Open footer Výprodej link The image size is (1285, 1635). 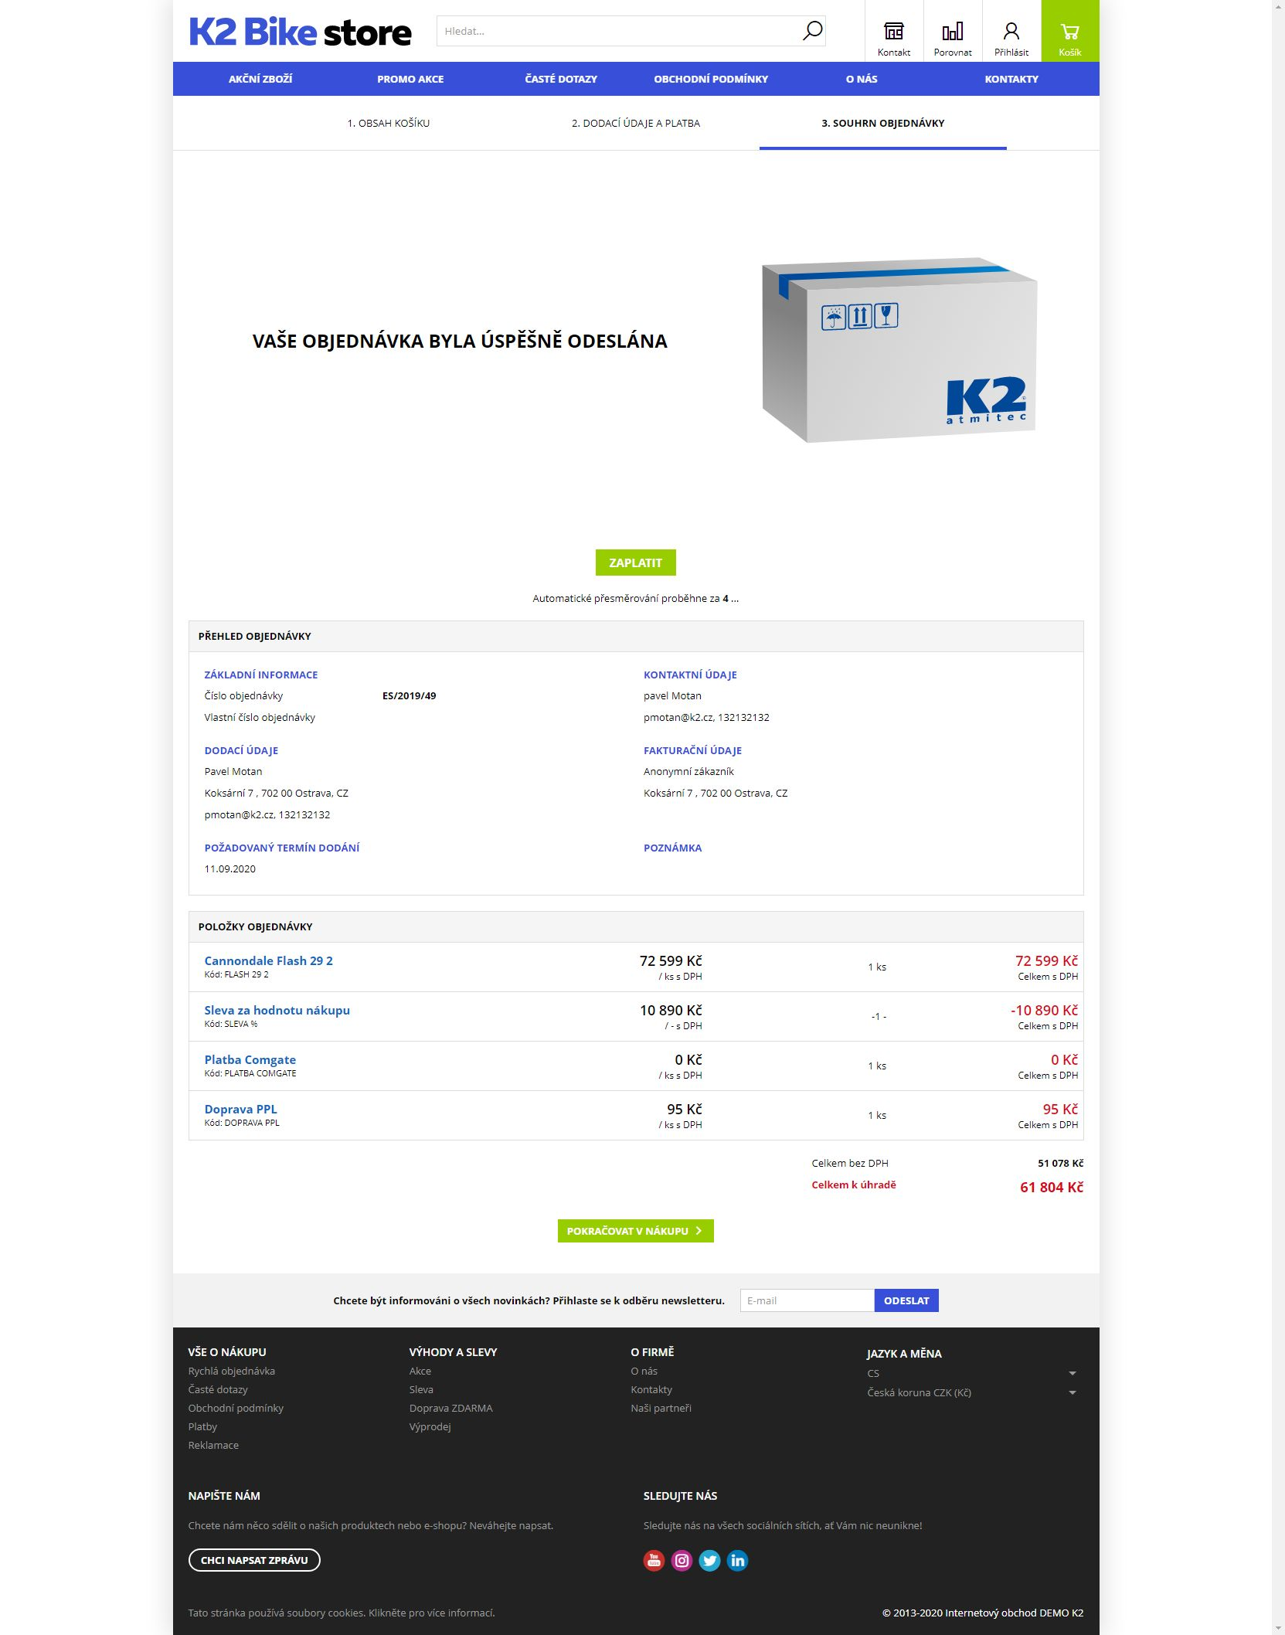point(430,1426)
